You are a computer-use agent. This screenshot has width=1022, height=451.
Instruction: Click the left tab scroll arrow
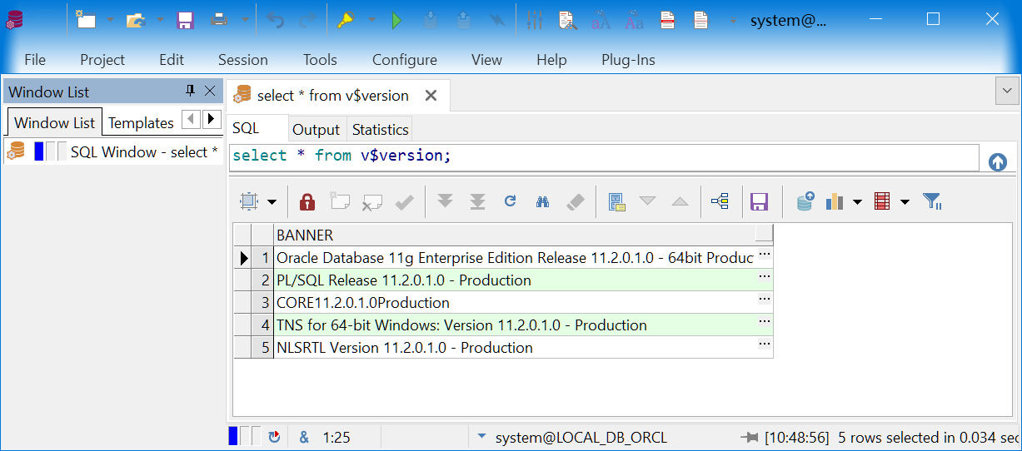191,119
